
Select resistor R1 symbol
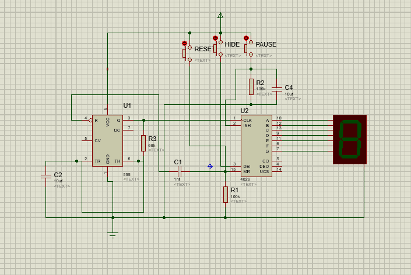pyautogui.click(x=226, y=195)
